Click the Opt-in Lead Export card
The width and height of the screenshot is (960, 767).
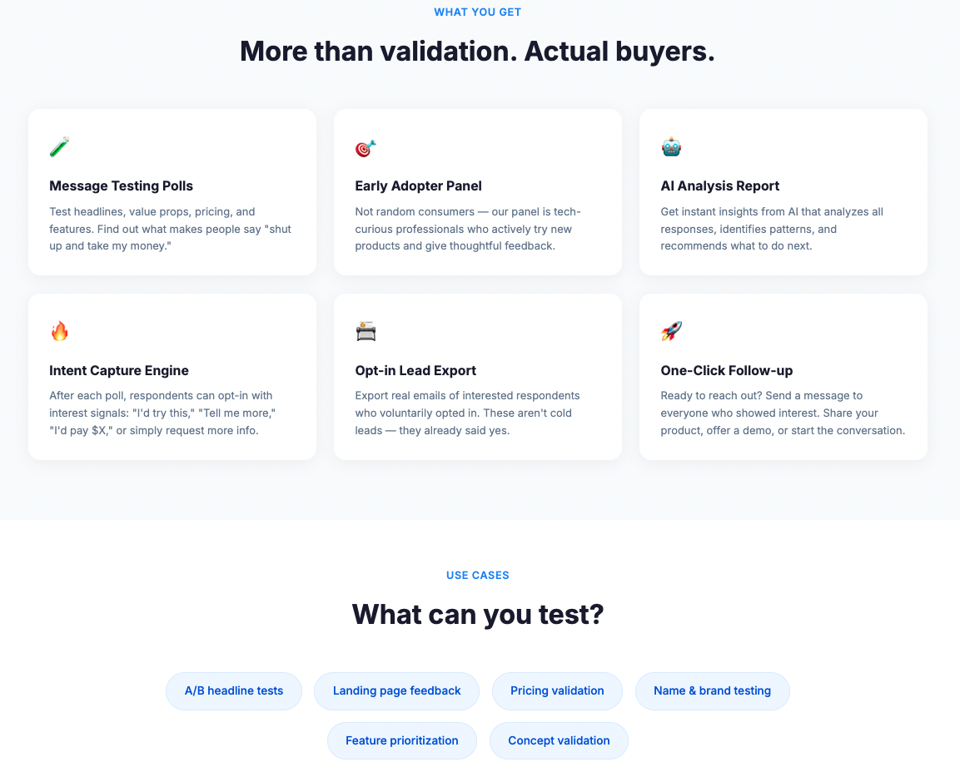pyautogui.click(x=477, y=376)
